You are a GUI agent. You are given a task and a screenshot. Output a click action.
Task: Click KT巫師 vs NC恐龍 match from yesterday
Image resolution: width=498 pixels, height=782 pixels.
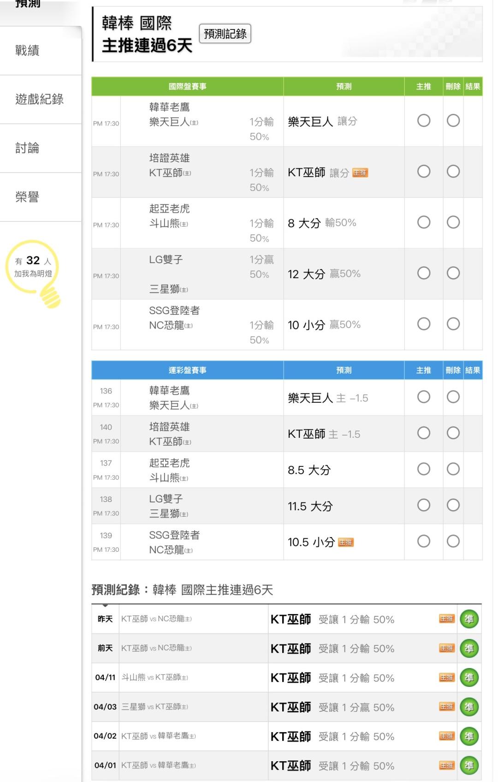[156, 619]
